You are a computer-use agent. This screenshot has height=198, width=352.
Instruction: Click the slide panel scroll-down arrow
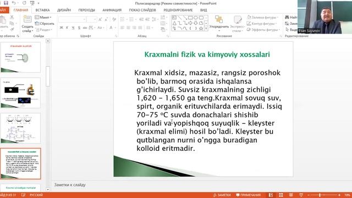[48, 189]
